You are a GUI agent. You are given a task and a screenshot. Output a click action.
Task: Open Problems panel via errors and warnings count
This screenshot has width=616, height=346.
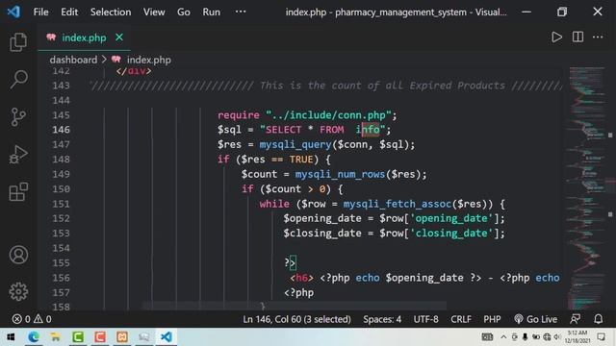(x=32, y=319)
